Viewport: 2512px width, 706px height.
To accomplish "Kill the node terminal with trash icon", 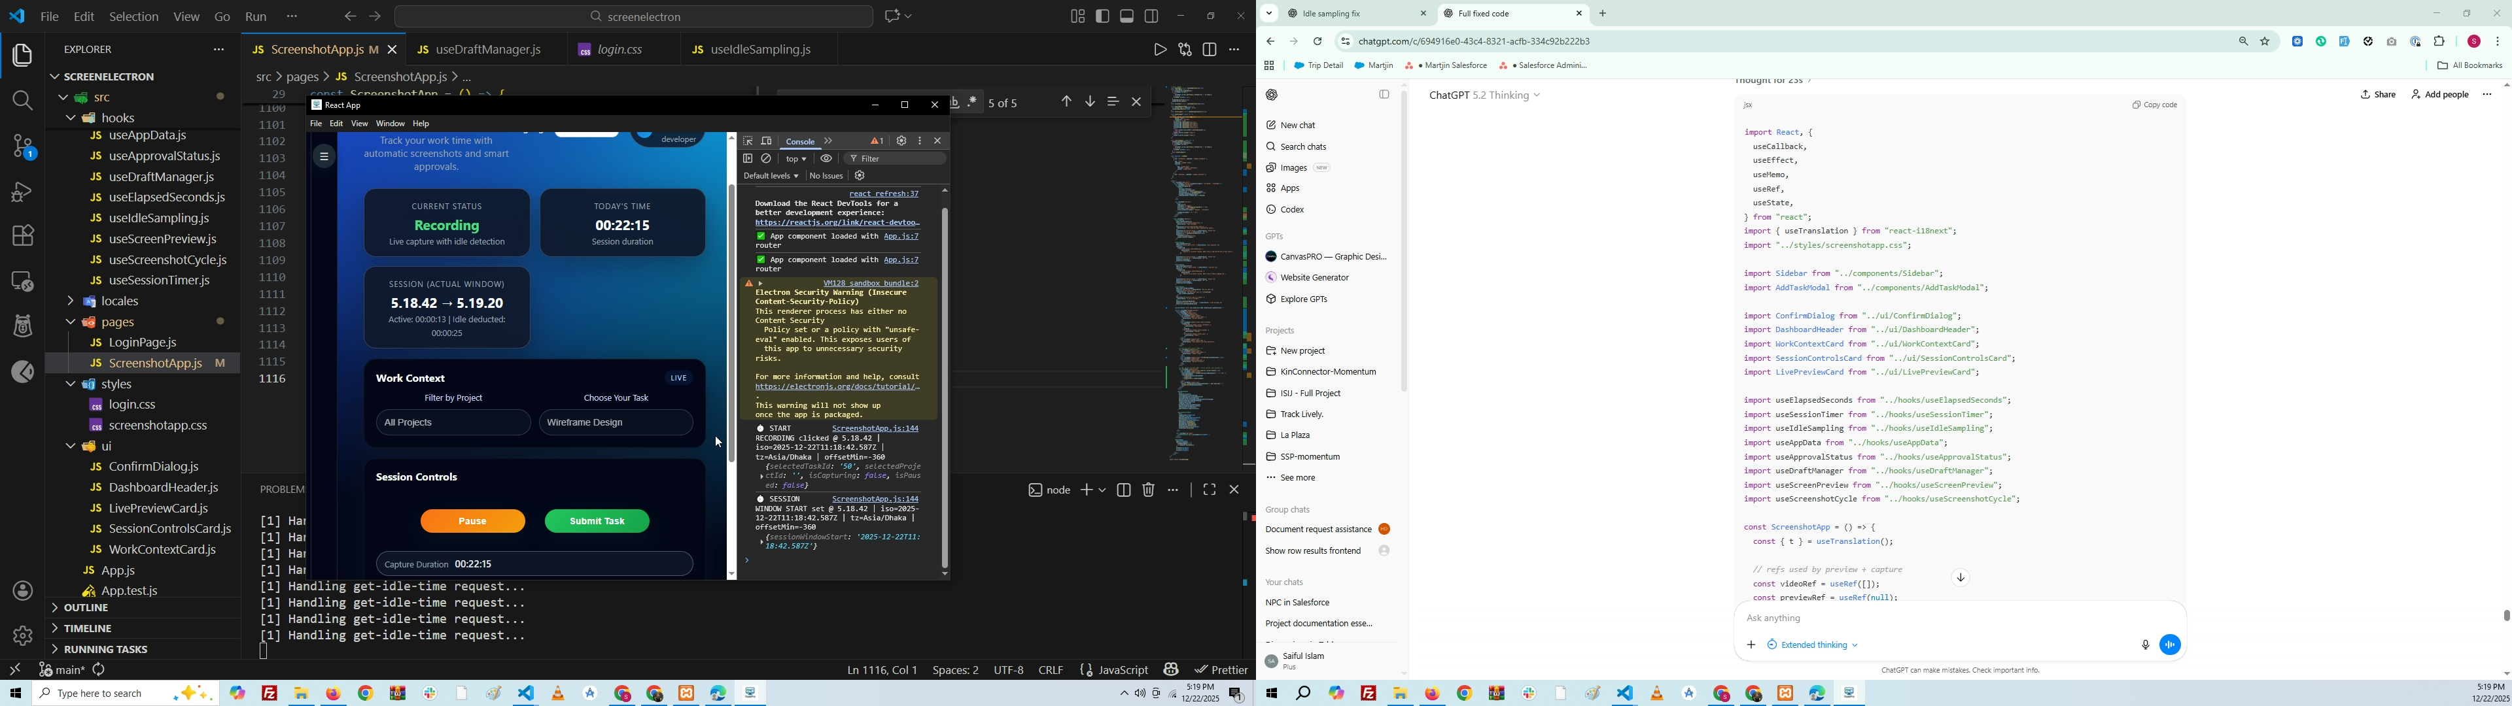I will (1149, 490).
